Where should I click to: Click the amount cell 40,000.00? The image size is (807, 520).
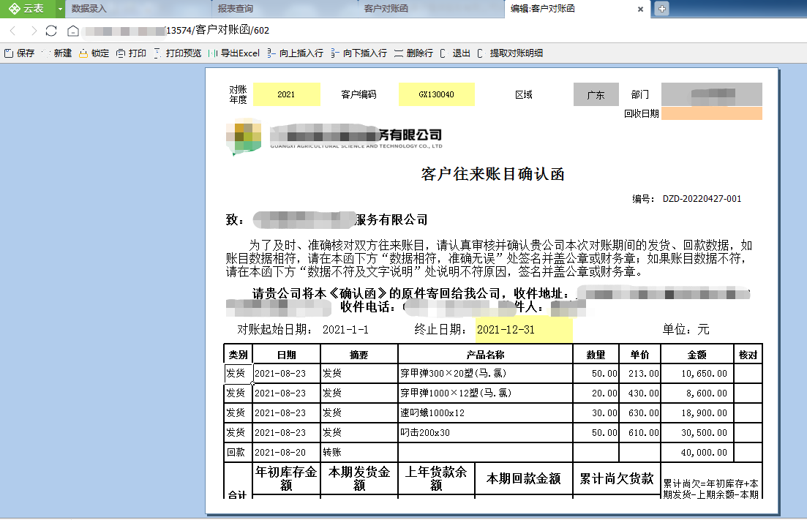(697, 452)
